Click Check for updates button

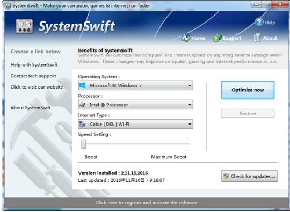249,176
